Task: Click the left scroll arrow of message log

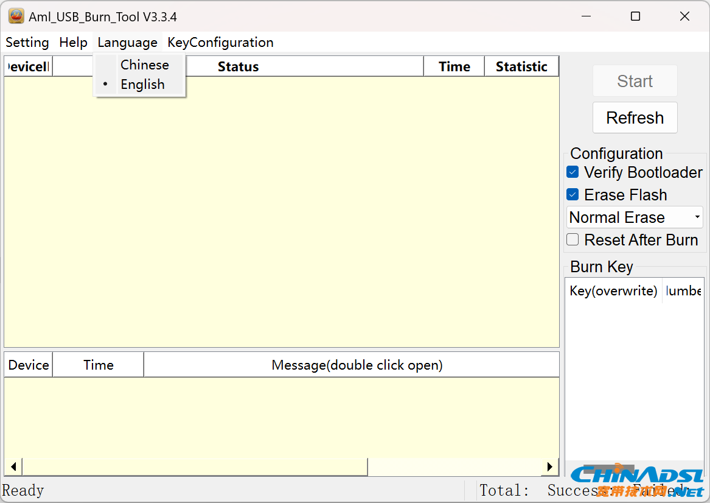Action: point(13,466)
